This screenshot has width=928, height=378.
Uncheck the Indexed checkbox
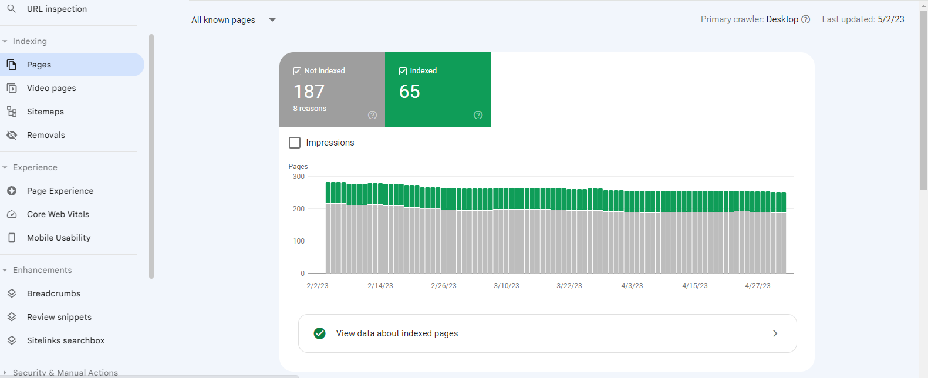(403, 71)
